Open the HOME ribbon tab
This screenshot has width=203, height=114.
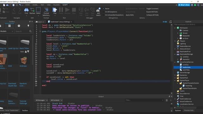pyautogui.click(x=28, y=5)
